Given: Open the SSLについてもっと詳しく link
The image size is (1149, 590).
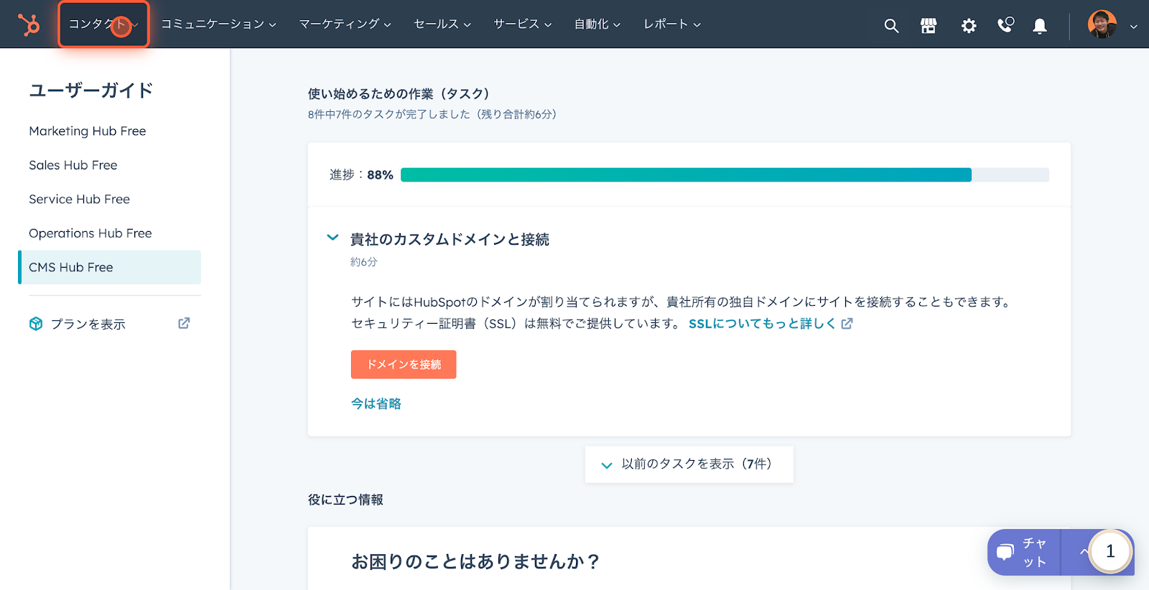Looking at the screenshot, I should coord(762,324).
